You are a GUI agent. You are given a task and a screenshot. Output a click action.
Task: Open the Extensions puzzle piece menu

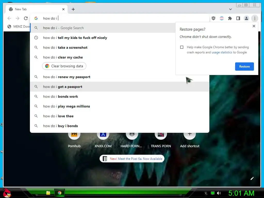230,18
